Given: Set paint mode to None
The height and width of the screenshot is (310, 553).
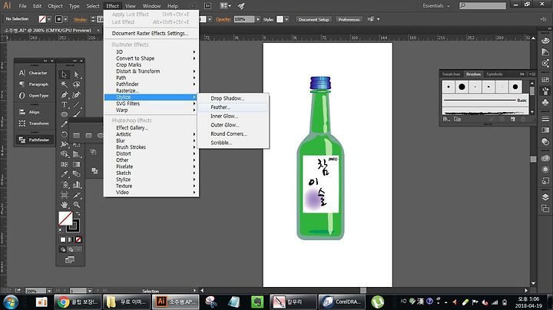Looking at the screenshot, I should tap(78, 239).
